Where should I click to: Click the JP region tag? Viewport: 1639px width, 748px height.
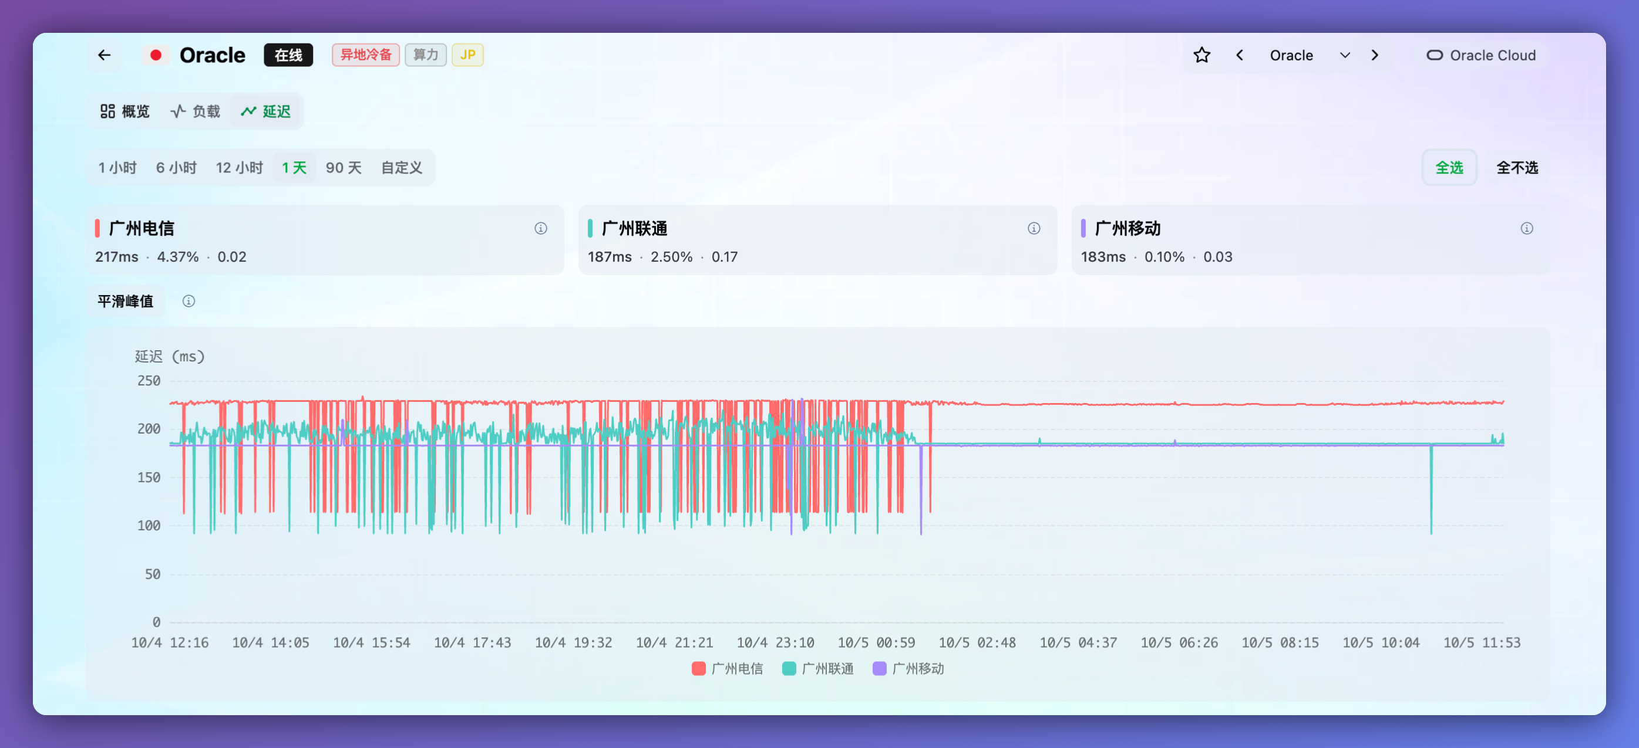click(x=467, y=55)
